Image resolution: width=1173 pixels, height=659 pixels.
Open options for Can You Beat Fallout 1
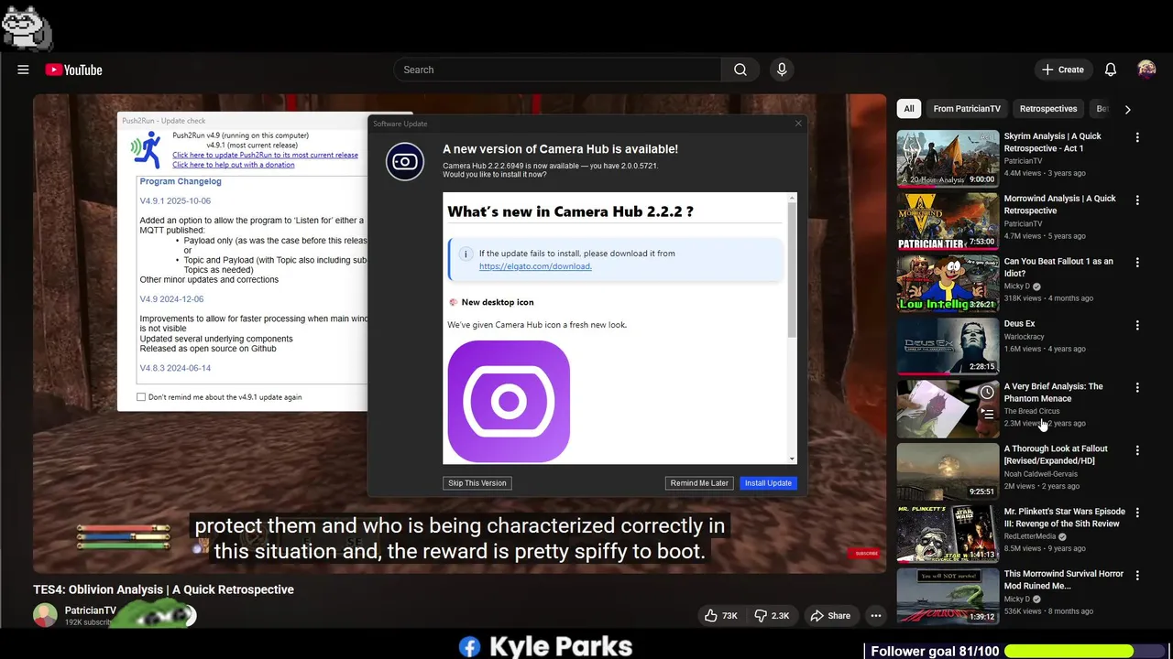[1137, 262]
